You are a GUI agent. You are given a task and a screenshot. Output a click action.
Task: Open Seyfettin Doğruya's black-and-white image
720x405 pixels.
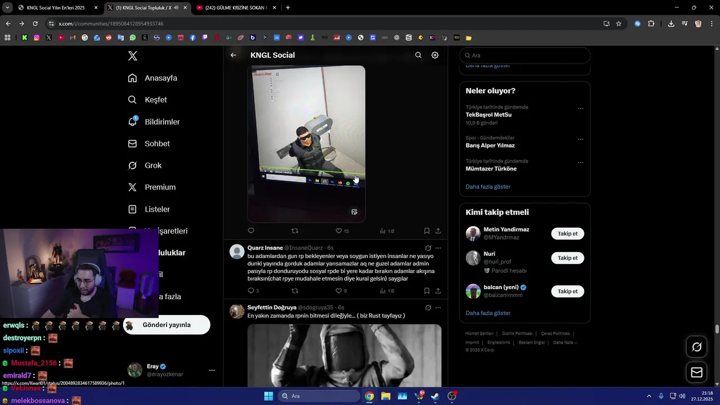point(344,355)
